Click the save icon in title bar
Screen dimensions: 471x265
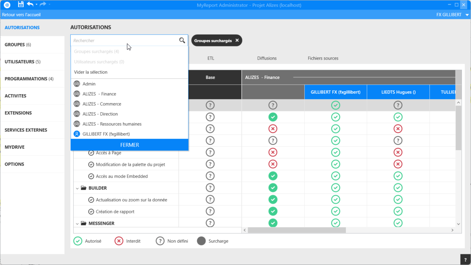point(21,4)
